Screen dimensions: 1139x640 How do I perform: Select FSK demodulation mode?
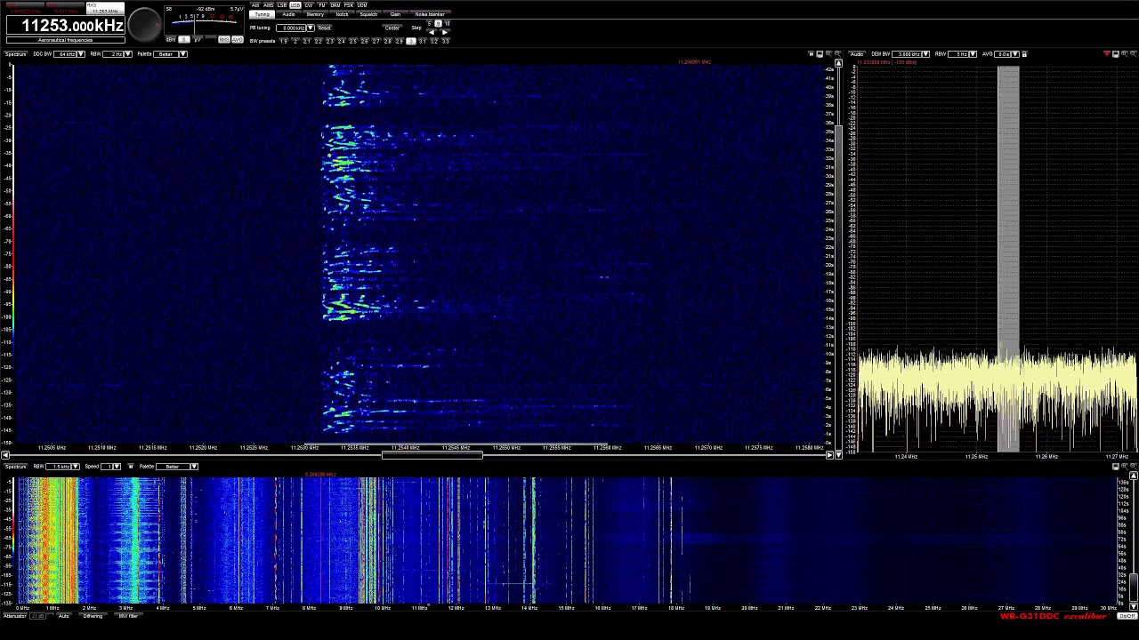tap(349, 5)
